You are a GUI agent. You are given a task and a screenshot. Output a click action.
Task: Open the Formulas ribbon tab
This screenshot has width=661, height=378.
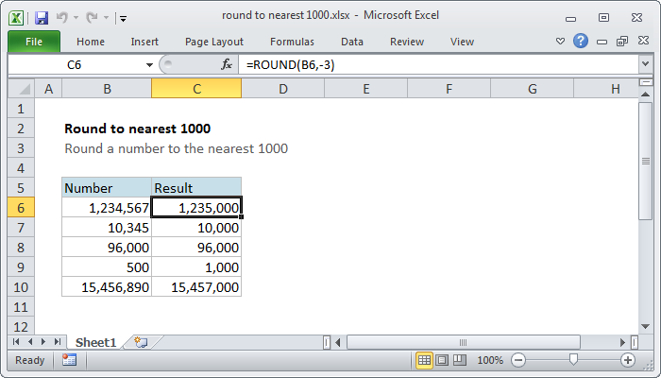292,42
